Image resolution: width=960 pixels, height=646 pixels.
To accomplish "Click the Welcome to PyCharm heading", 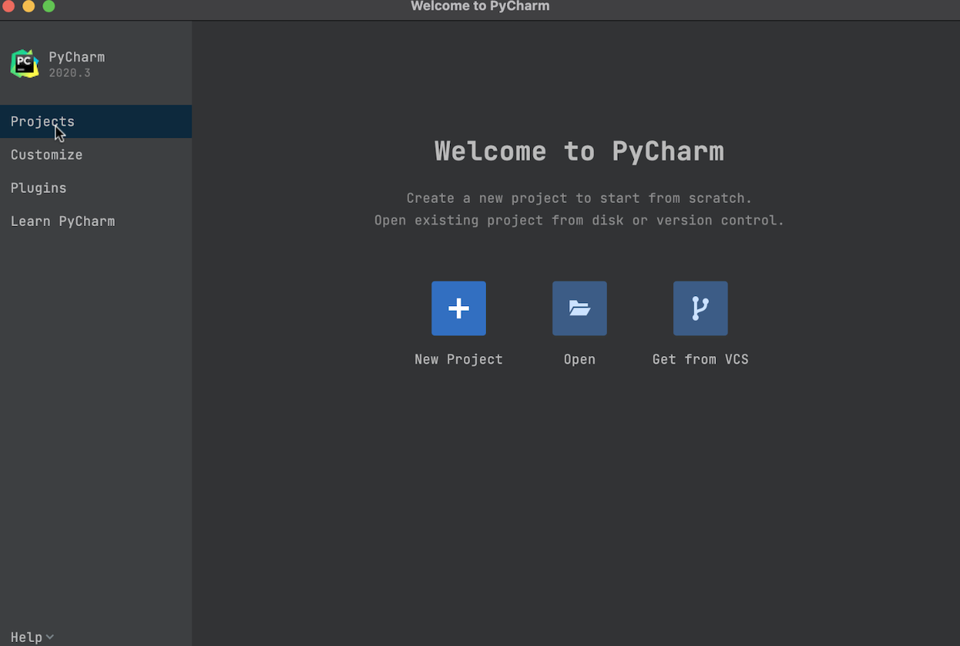I will (579, 152).
